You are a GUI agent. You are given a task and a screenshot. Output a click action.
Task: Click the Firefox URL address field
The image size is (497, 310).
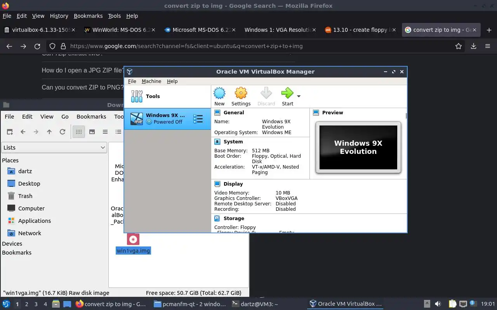point(256,46)
